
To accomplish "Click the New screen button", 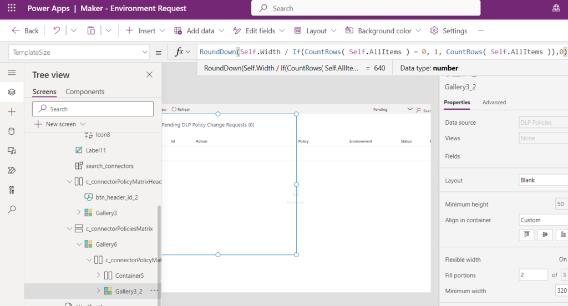I will [x=55, y=124].
